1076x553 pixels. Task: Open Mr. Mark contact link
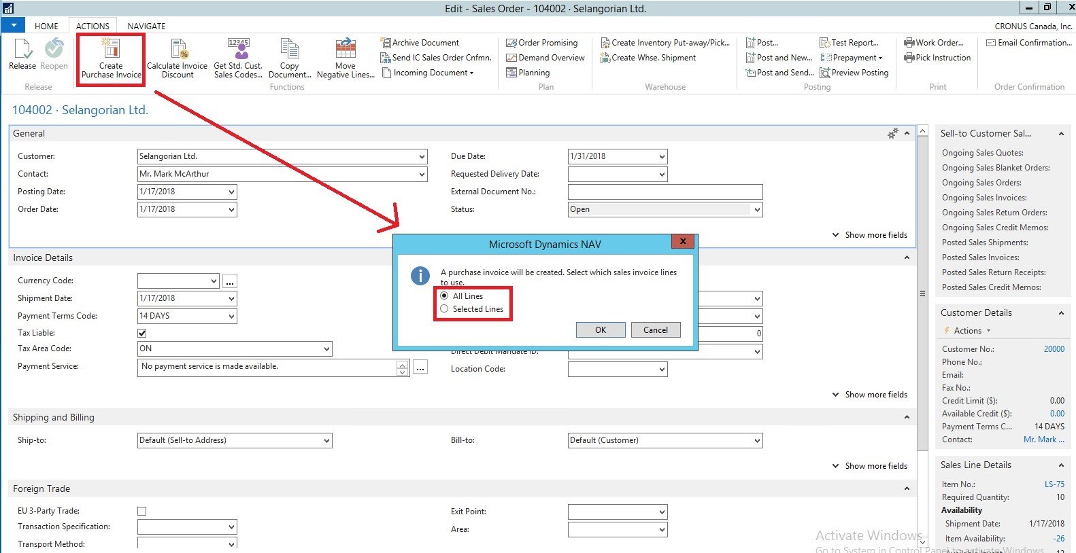tap(1044, 440)
